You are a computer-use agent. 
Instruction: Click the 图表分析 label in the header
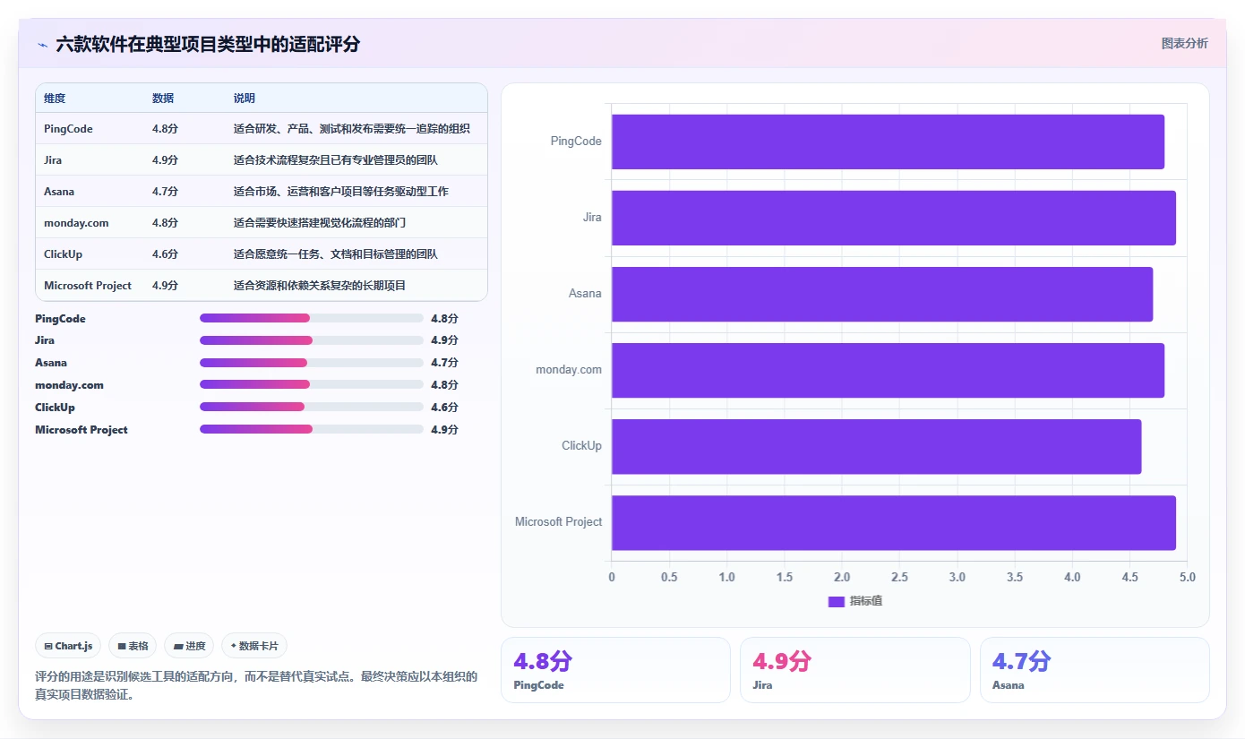coord(1184,43)
